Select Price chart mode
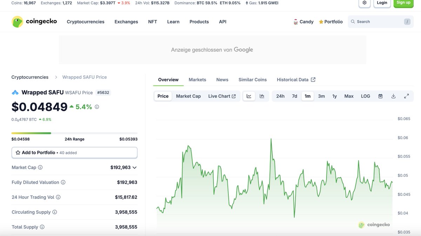421x236 pixels. click(x=163, y=96)
